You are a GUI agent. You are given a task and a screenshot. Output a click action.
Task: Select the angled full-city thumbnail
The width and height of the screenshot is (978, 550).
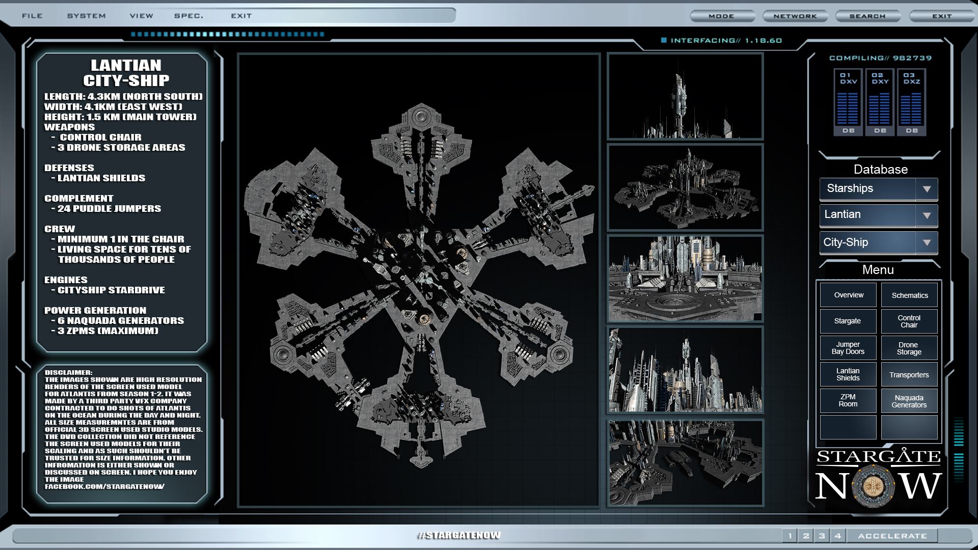pyautogui.click(x=685, y=187)
